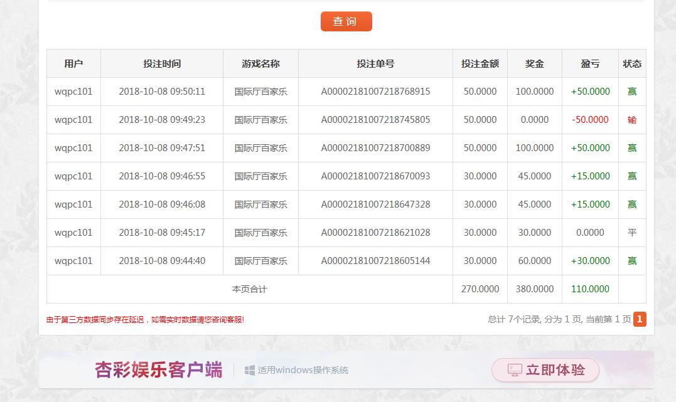Click total bet amount 270.0000

pos(480,289)
